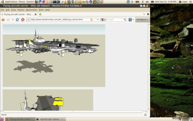Click the browser Back arrow button
Image resolution: width=193 pixels, height=121 pixels.
(3, 20)
